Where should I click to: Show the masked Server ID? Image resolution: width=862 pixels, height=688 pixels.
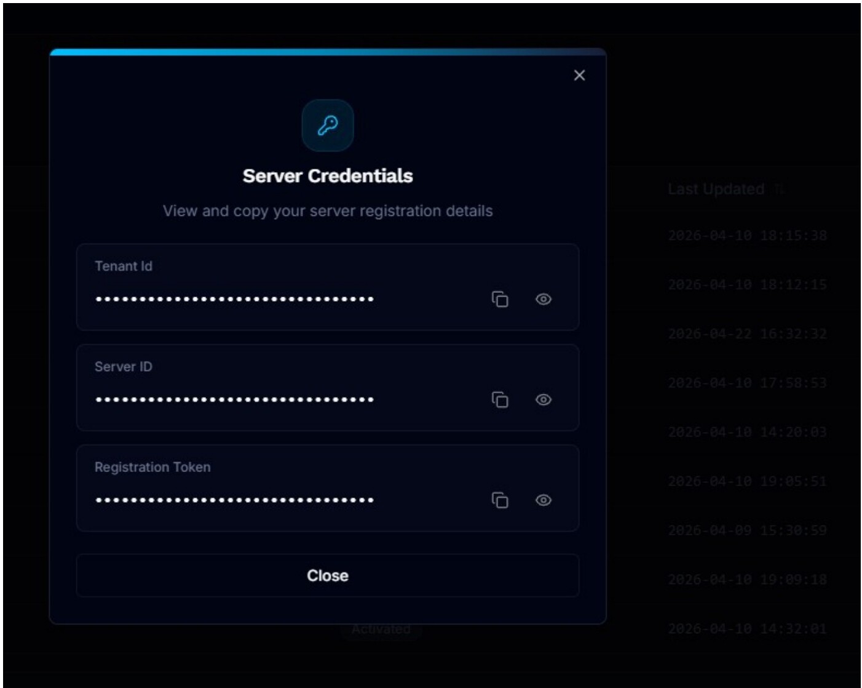pos(544,399)
